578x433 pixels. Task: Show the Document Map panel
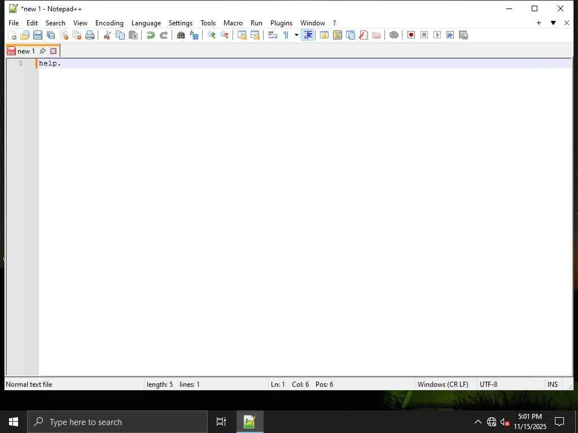[x=338, y=36]
